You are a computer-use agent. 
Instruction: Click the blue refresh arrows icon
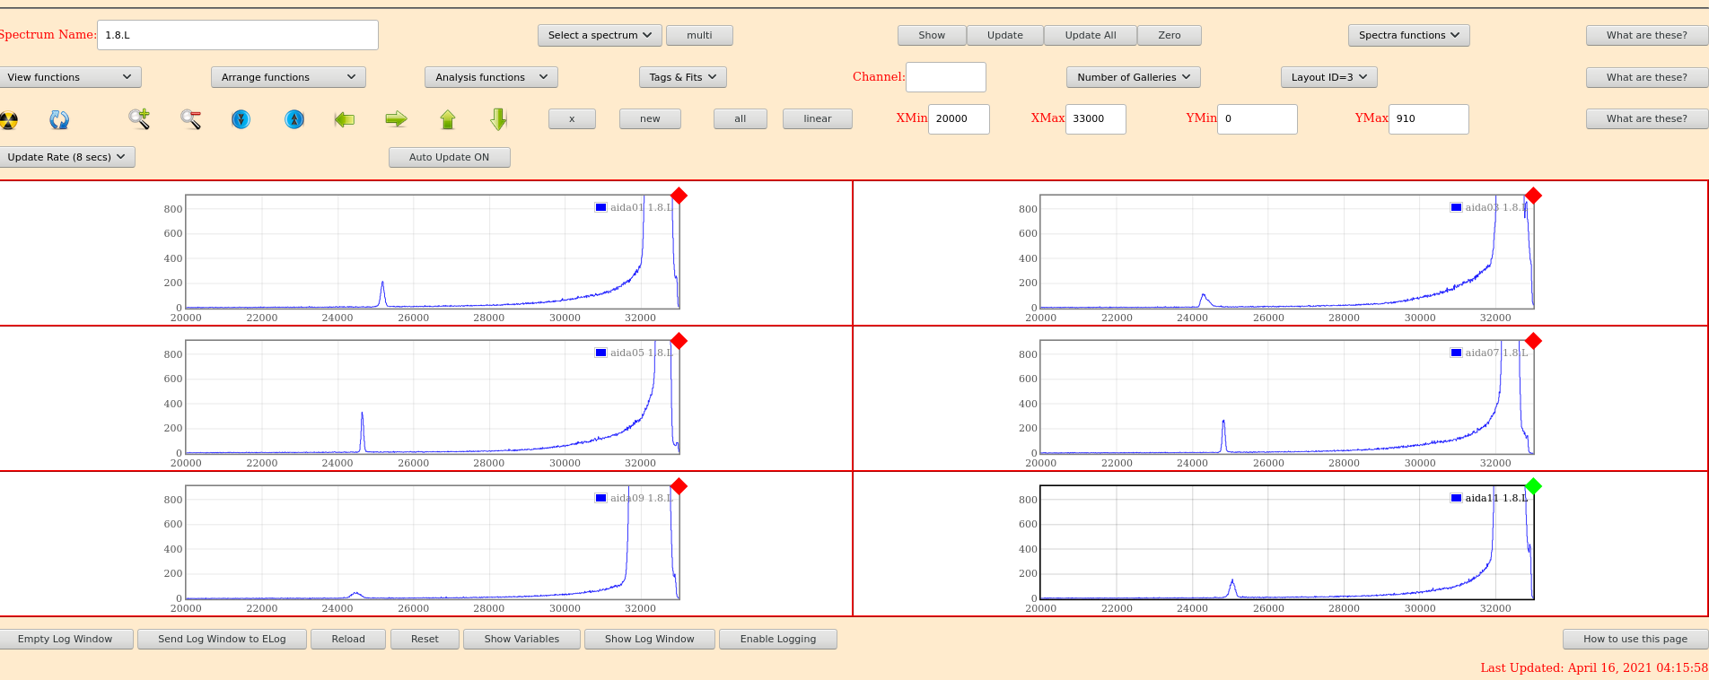59,119
